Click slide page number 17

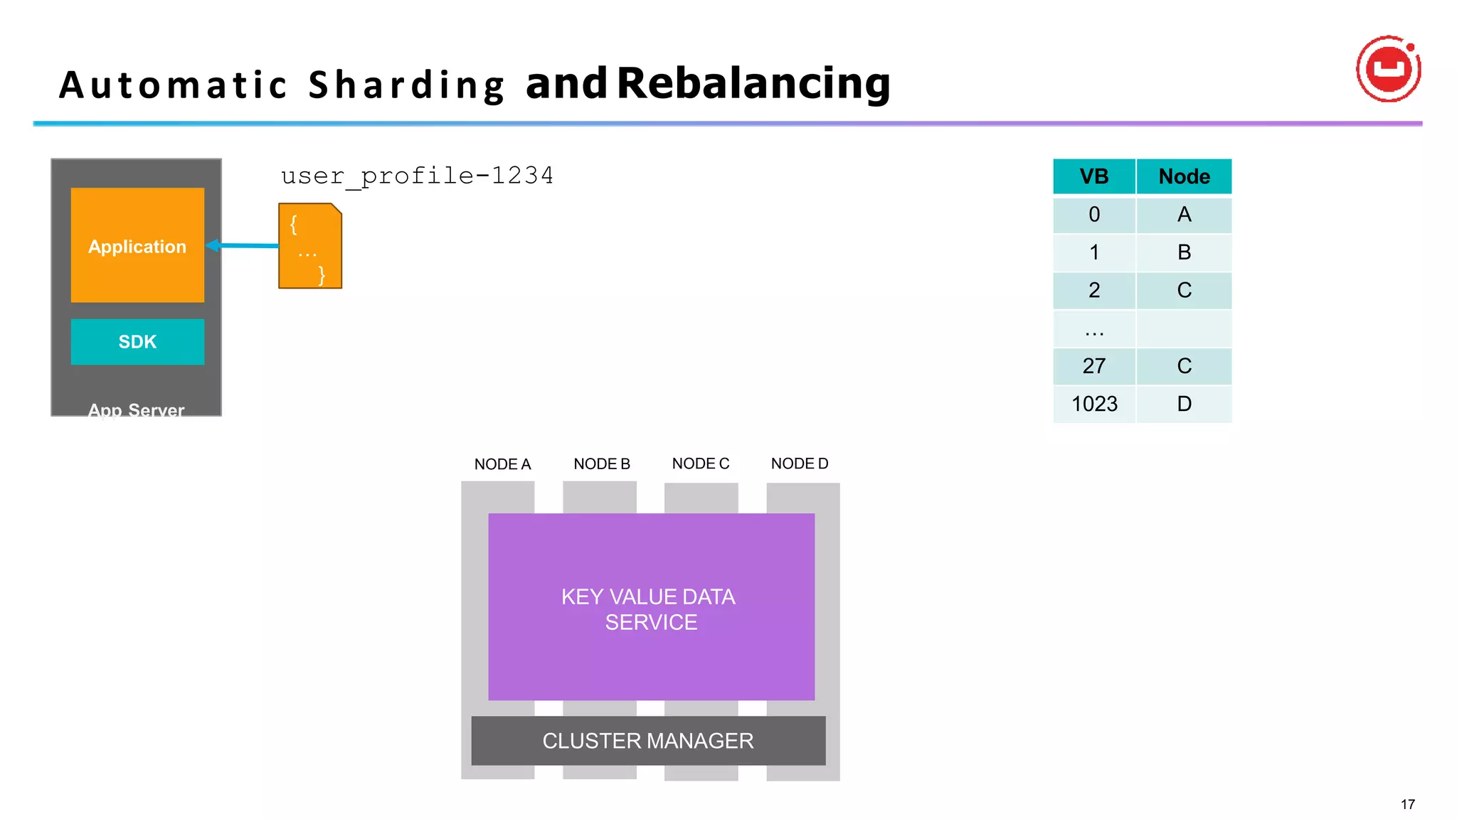click(1407, 804)
